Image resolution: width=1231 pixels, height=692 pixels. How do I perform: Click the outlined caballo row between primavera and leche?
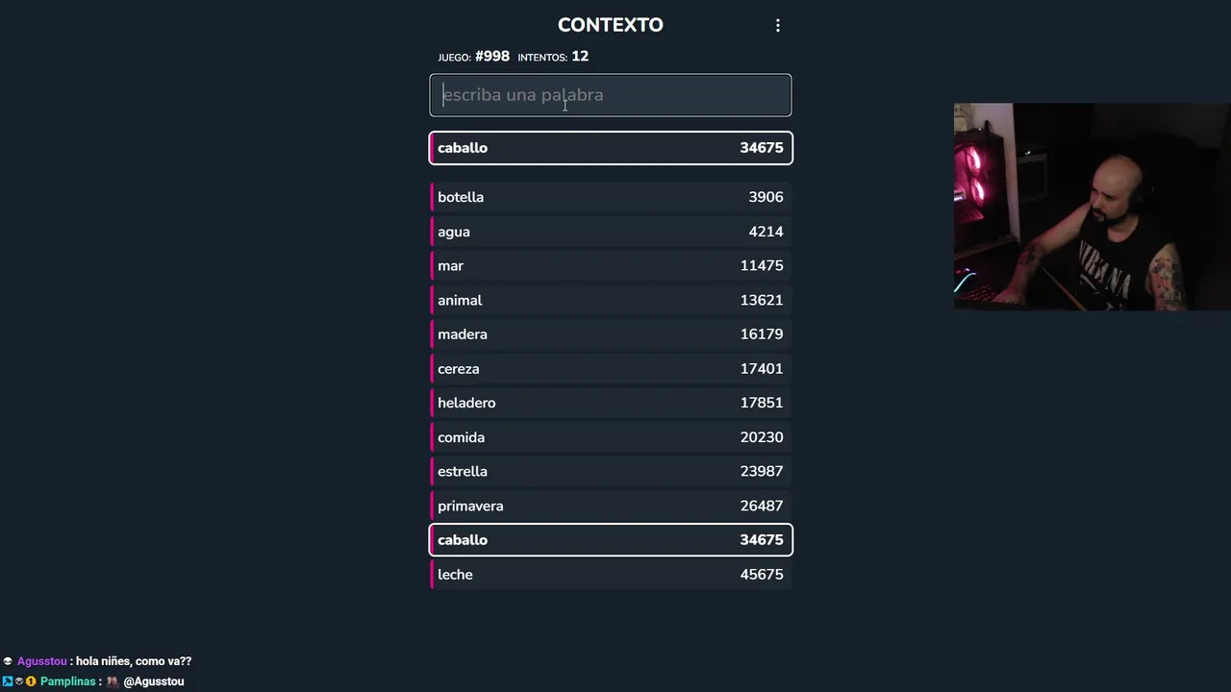point(611,540)
